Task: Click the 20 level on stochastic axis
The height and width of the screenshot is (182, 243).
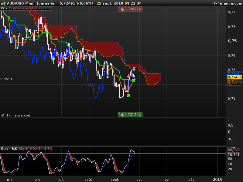Action: (230, 169)
